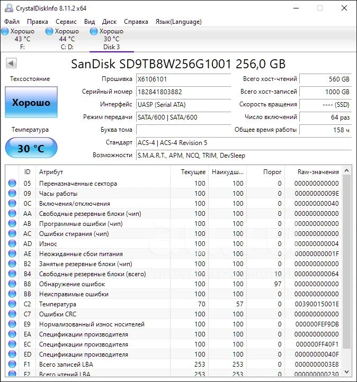Screen dimensions: 357x382
Task: Click the total working time value 158 ч
Action: (326, 130)
